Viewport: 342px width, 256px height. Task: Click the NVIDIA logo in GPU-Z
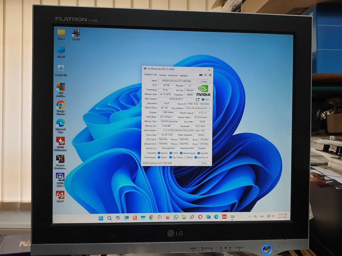(203, 90)
